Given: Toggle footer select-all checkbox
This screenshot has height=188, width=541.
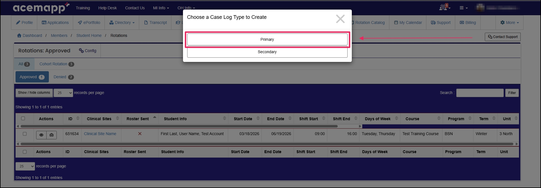Looking at the screenshot, I should pyautogui.click(x=25, y=152).
